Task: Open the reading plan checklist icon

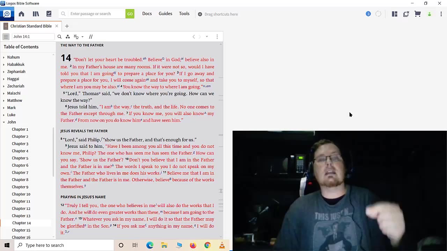Action: 49,14
